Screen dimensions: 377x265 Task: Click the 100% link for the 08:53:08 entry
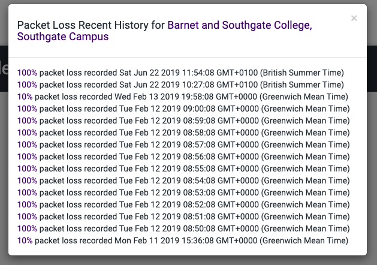tap(27, 192)
